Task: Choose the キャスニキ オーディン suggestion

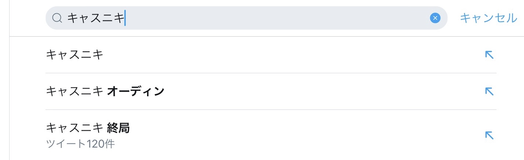Action: pos(105,92)
